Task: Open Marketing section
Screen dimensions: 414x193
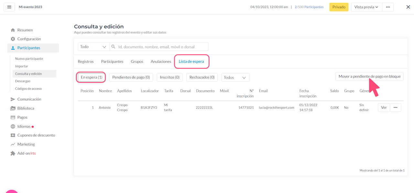Action: [x=26, y=144]
